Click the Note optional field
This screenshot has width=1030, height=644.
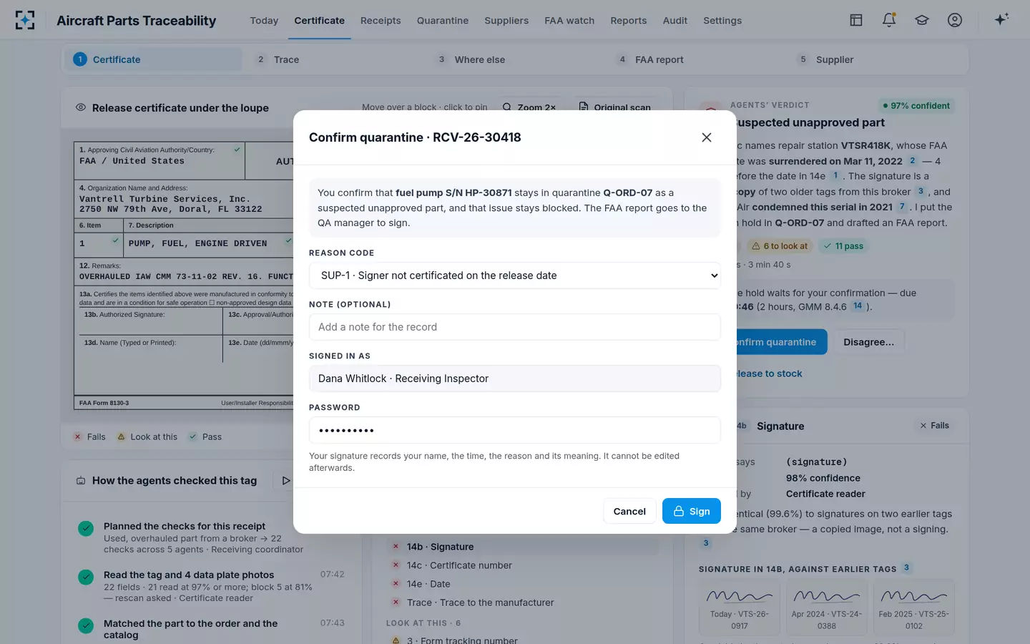[x=515, y=327]
